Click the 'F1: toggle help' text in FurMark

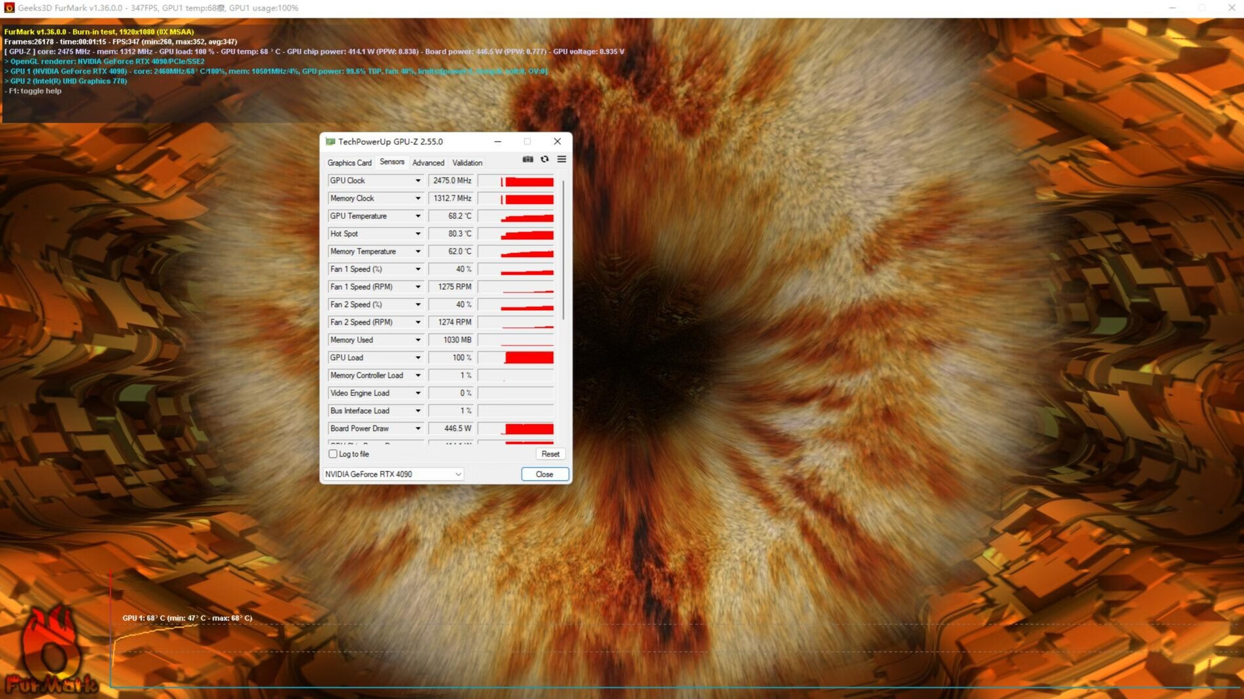pyautogui.click(x=33, y=91)
